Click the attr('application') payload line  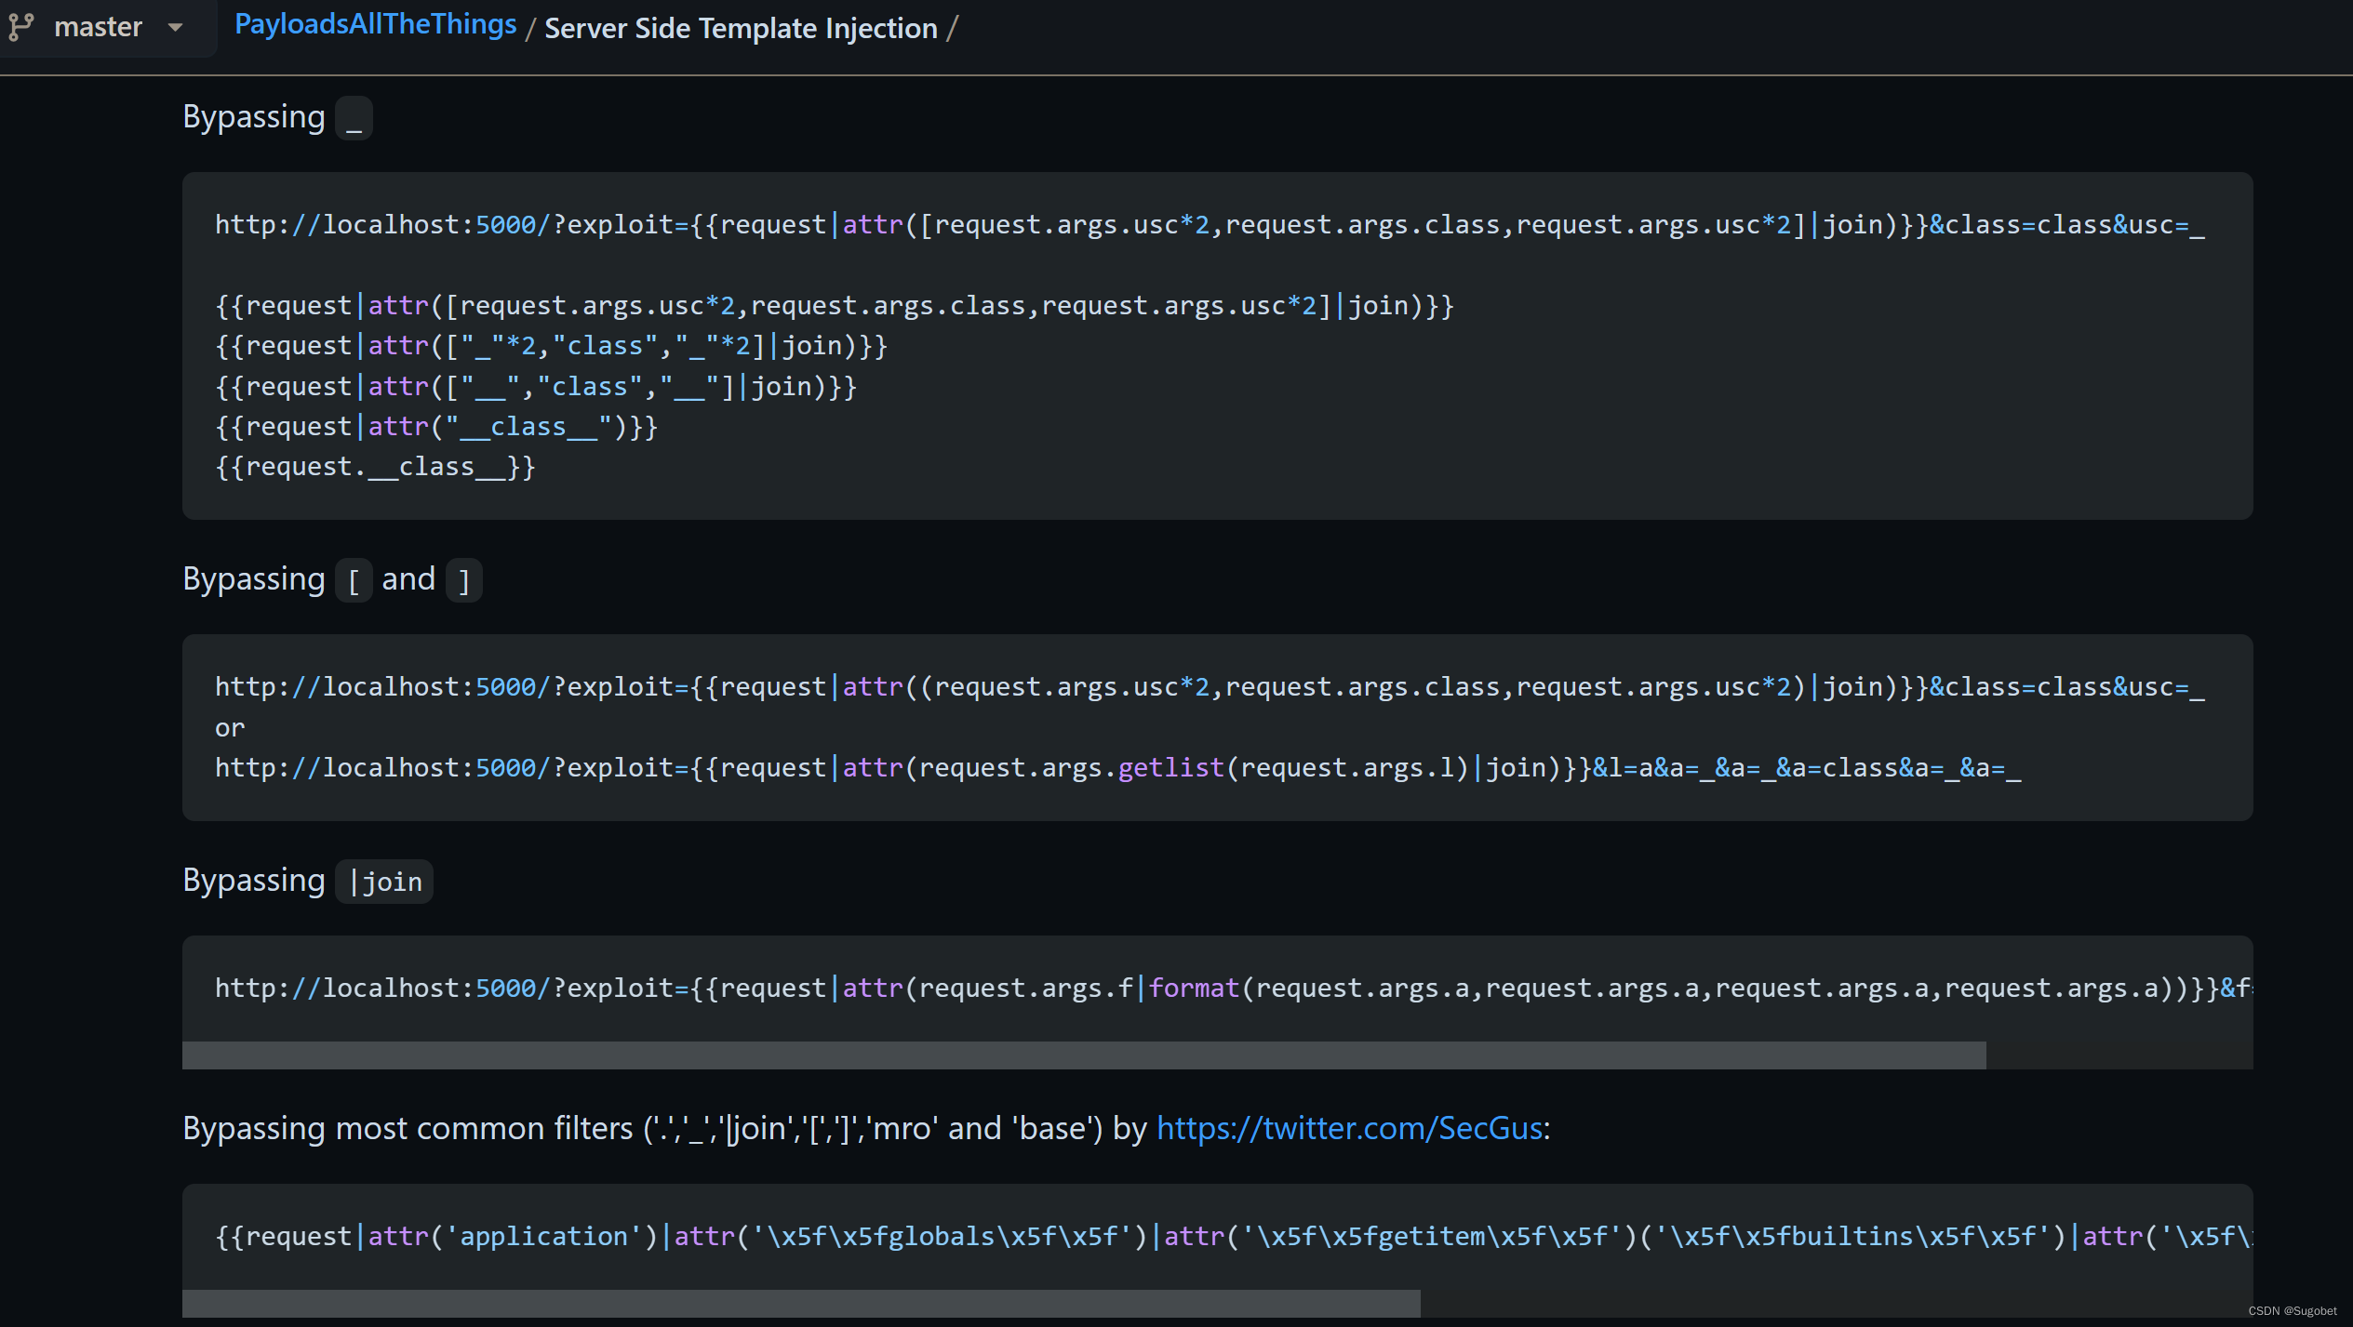pyautogui.click(x=1234, y=1237)
